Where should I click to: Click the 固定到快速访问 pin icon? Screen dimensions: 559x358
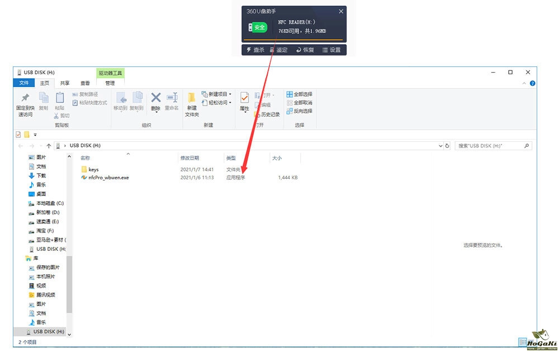(x=25, y=98)
